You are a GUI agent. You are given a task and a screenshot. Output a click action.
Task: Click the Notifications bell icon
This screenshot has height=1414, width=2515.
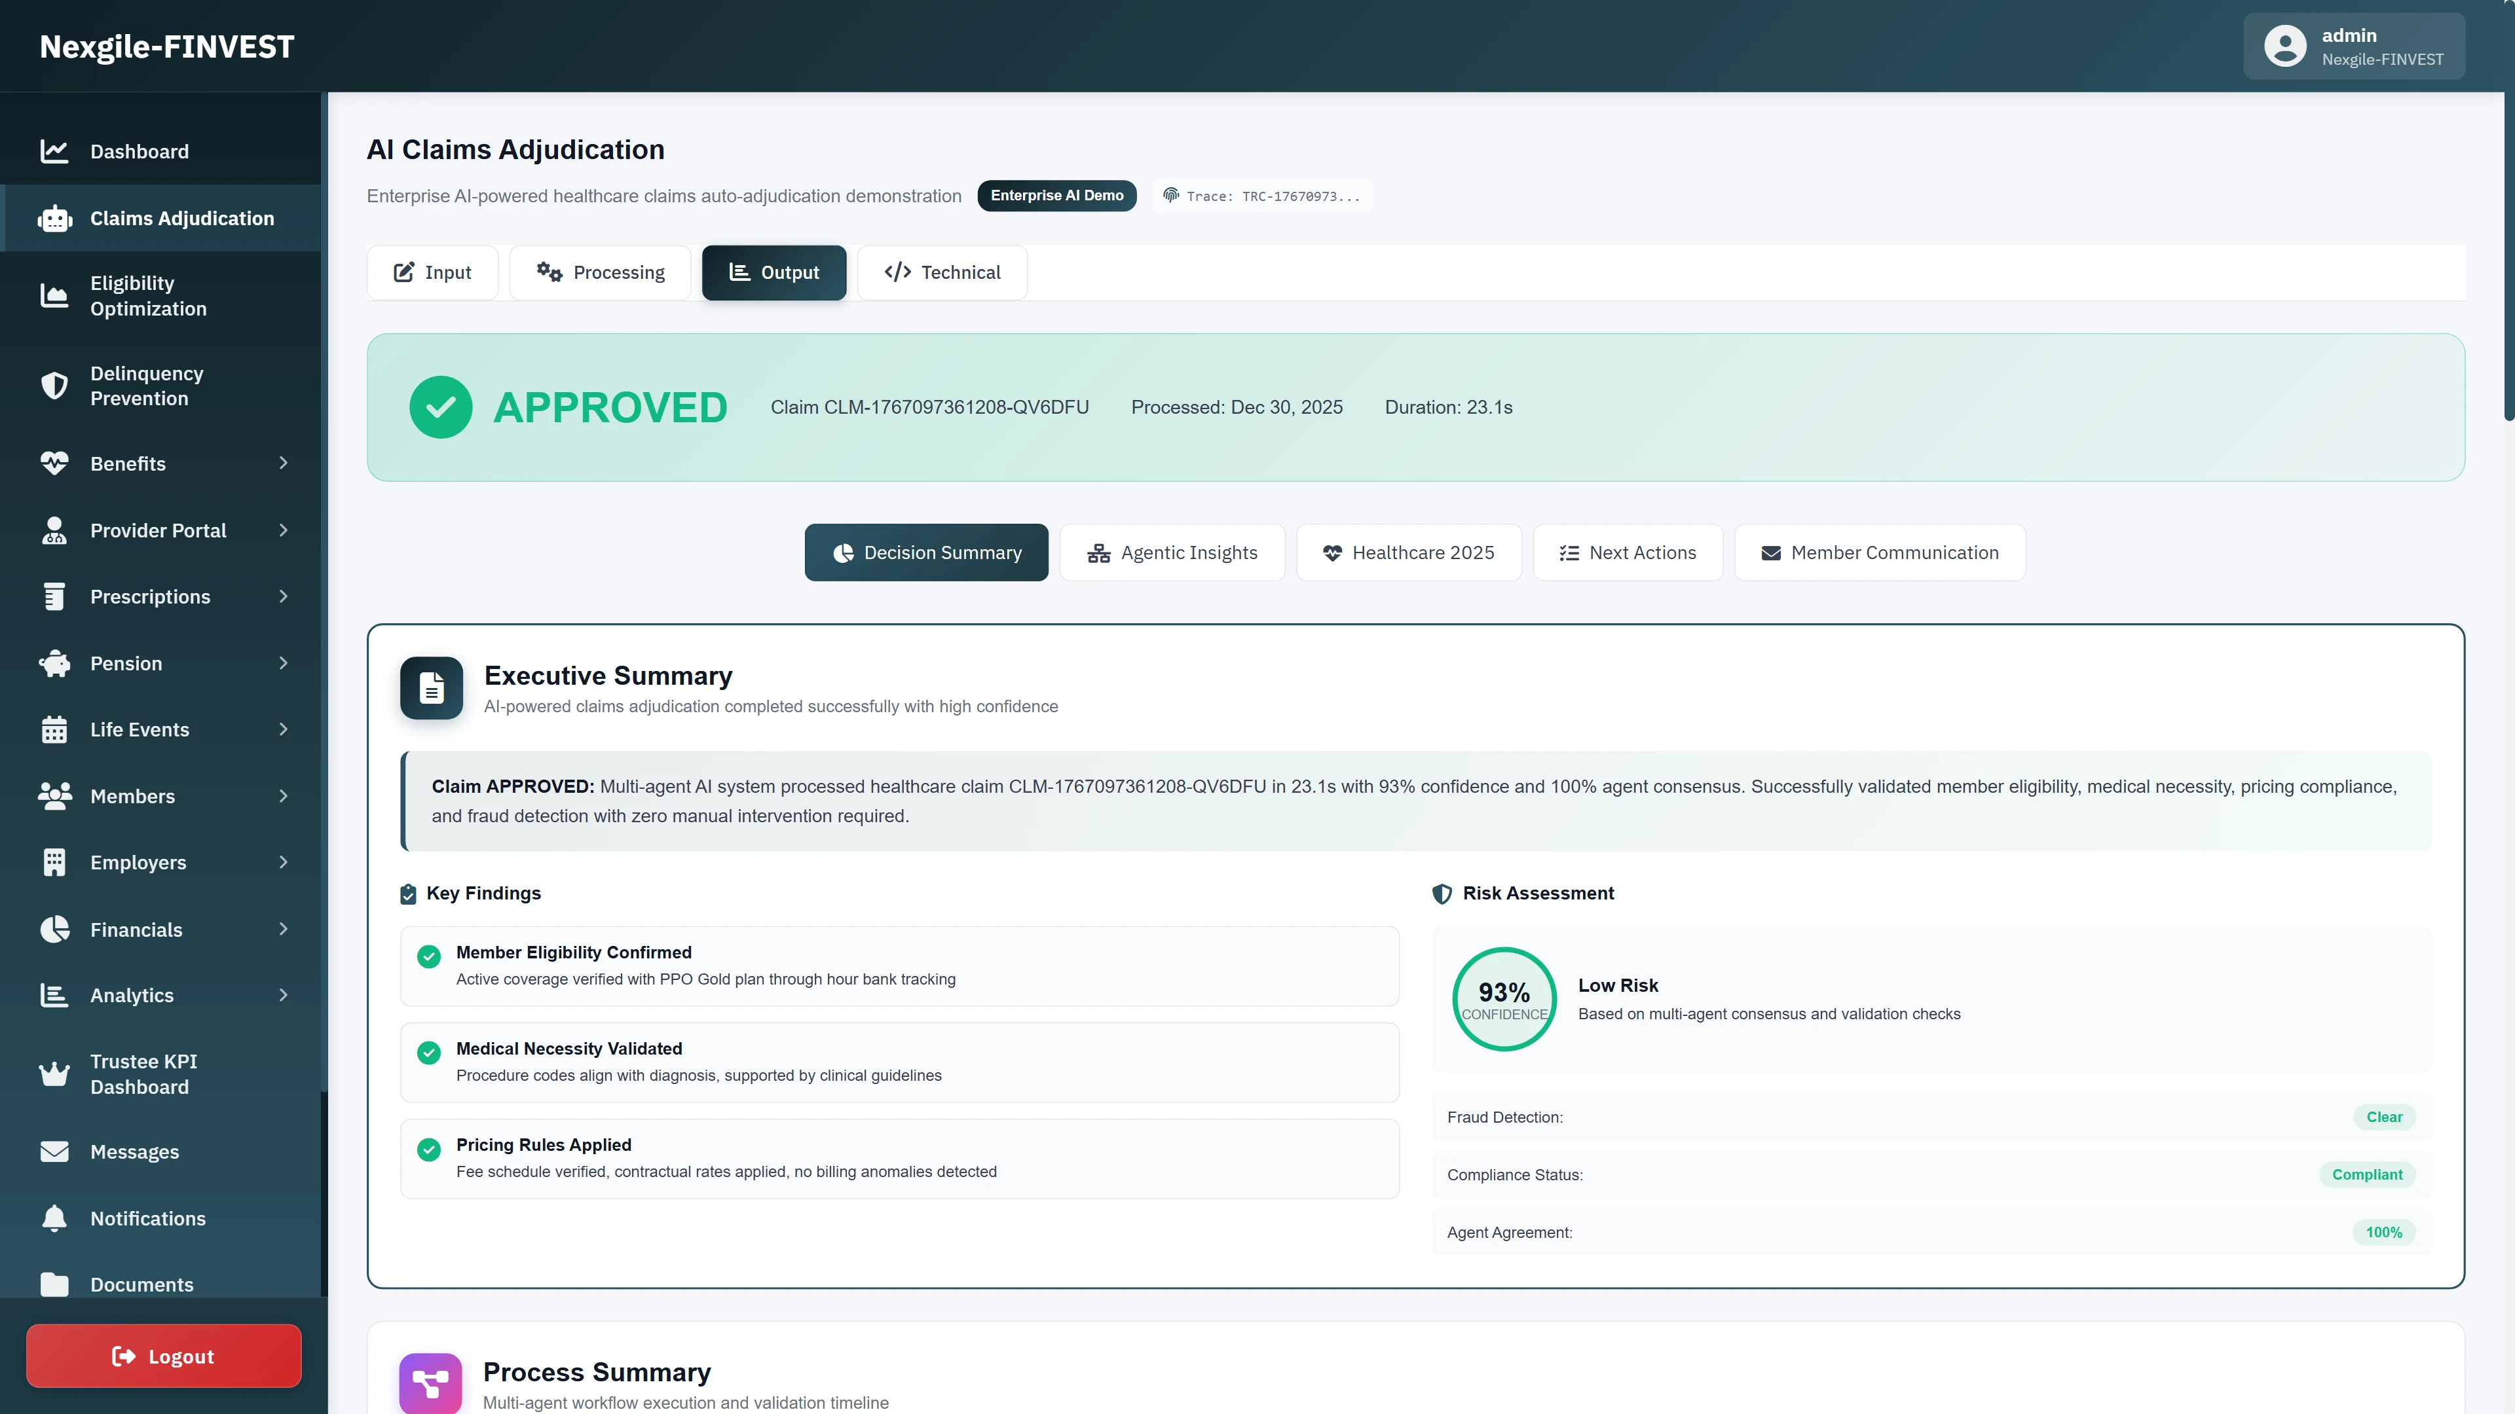(54, 1218)
